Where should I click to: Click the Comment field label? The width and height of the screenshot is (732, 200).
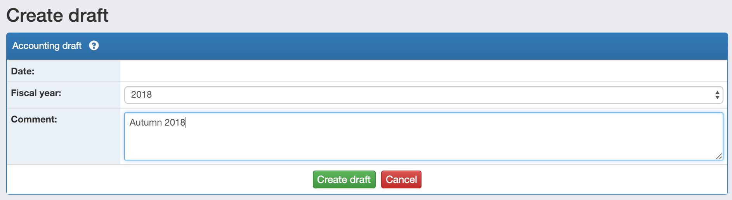34,119
